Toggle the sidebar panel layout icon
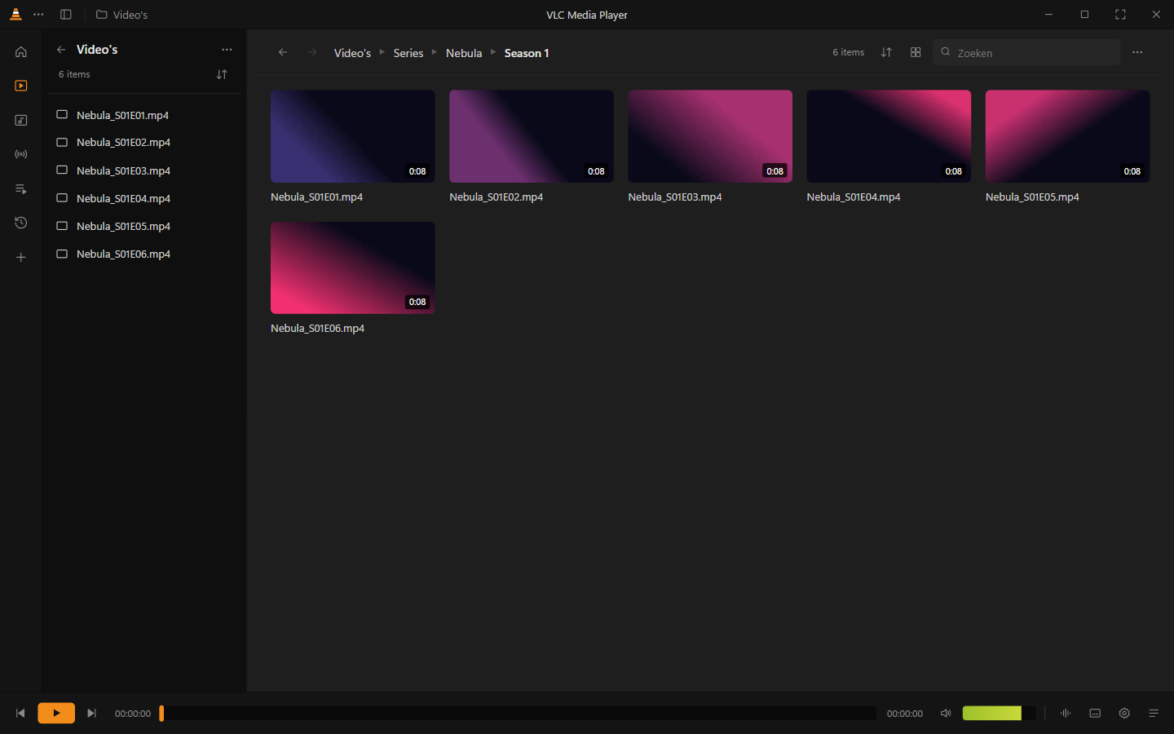1174x734 pixels. [x=66, y=15]
